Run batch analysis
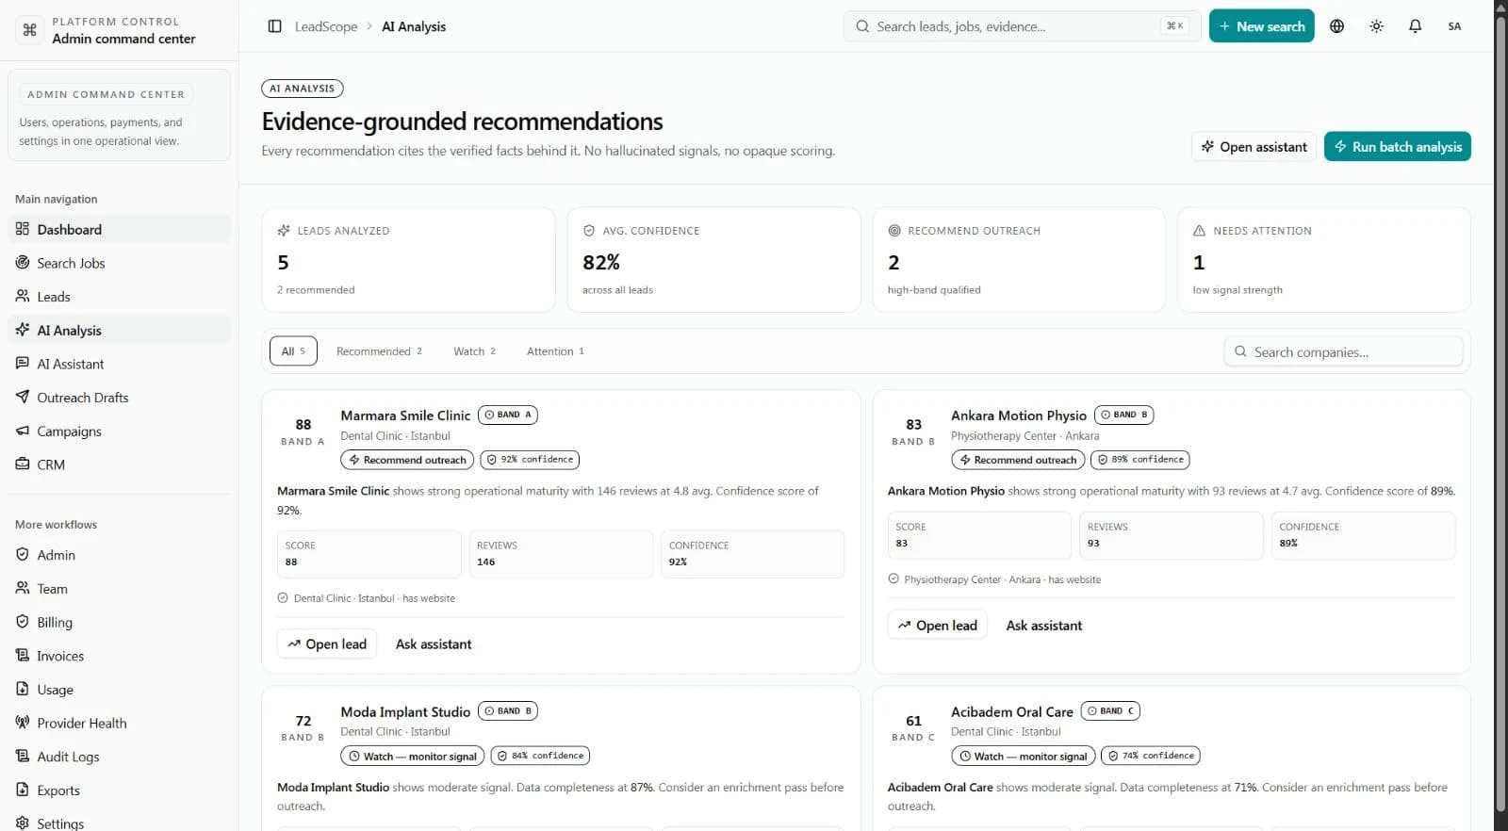Screen dimensions: 1508x831 [x=1397, y=147]
